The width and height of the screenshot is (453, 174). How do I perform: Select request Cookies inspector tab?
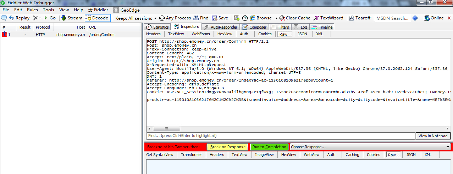tap(265, 34)
